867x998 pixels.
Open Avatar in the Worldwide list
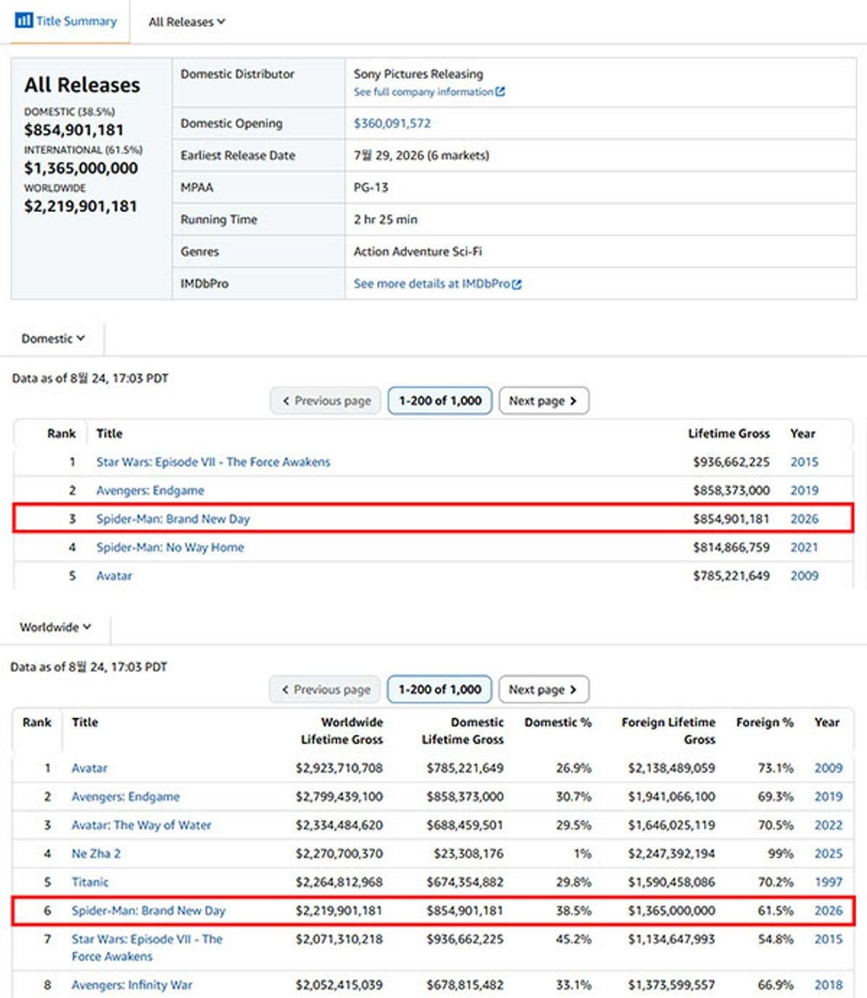[89, 768]
